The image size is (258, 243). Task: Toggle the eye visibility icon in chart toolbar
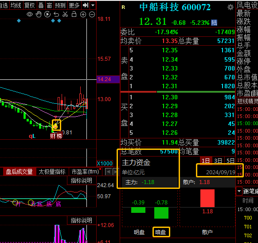click(30, 15)
